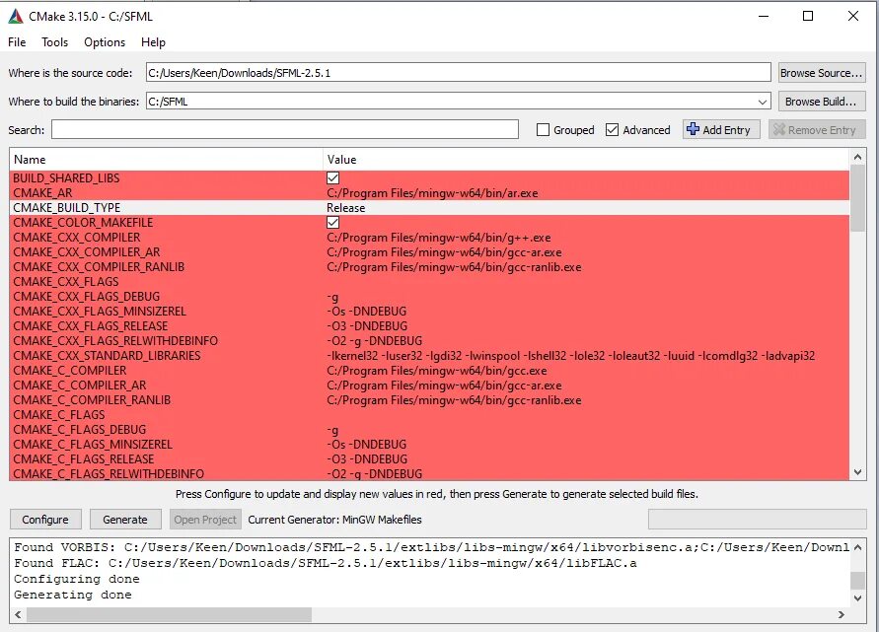Click the ar.exe path value
Screen dimensions: 879x632
click(x=432, y=192)
